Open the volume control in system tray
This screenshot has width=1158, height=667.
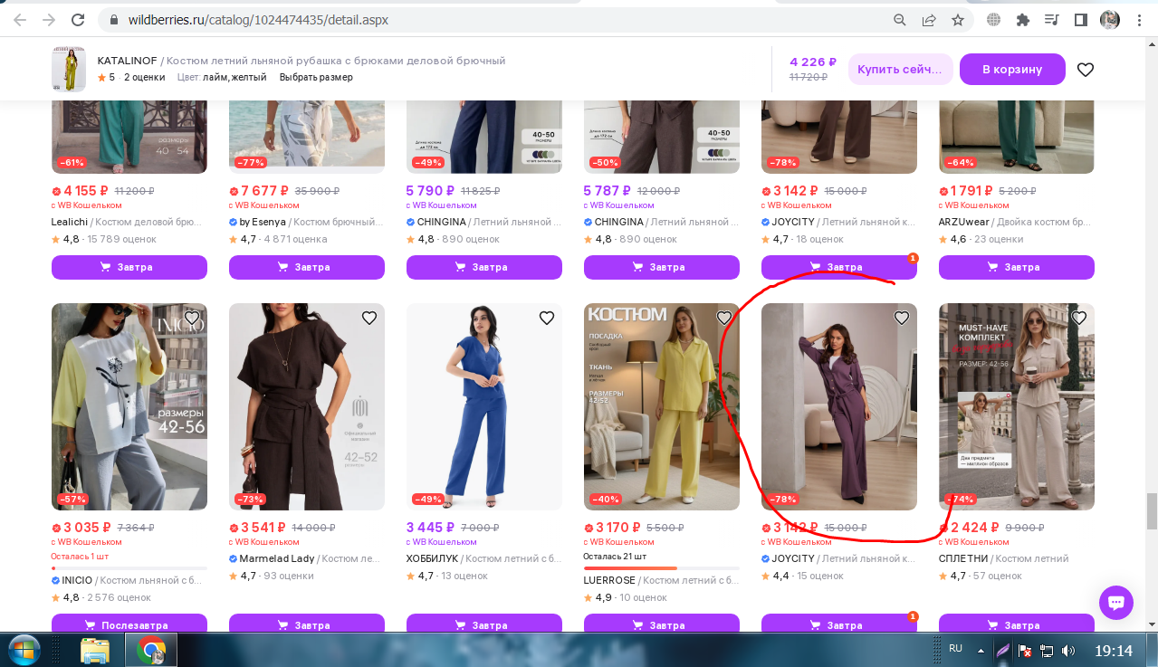(1068, 650)
